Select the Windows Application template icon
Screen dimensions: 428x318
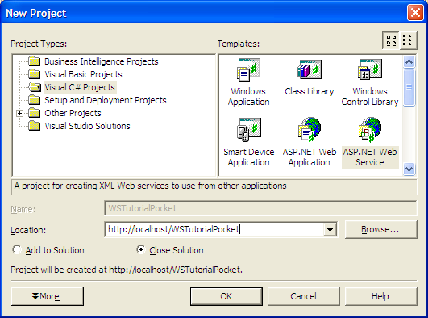(x=248, y=70)
